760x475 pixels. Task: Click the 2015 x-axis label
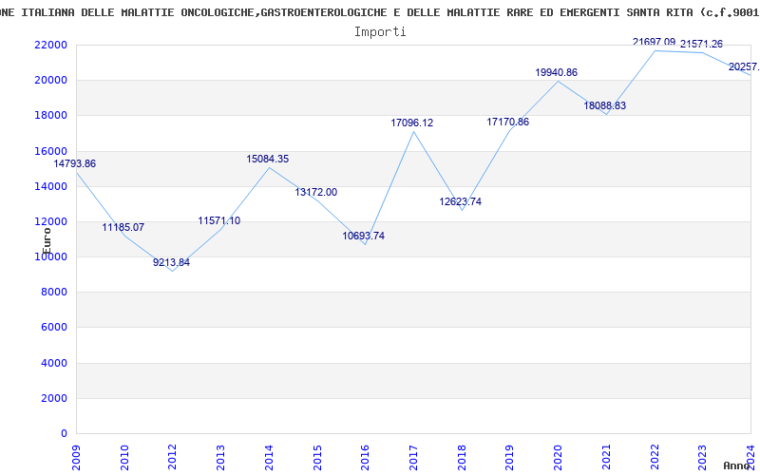pos(317,458)
